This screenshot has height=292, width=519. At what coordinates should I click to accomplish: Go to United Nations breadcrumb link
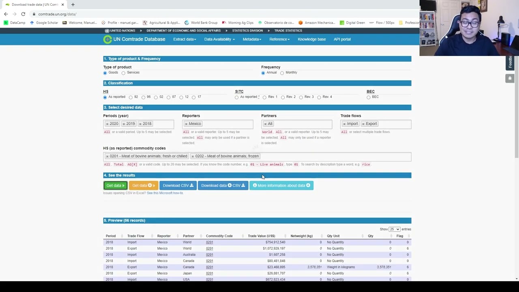122,30
